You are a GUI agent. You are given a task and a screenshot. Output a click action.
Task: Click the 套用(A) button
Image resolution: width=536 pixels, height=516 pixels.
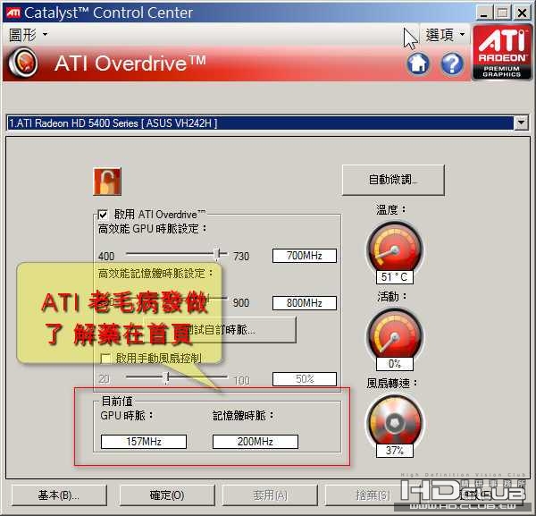[270, 495]
